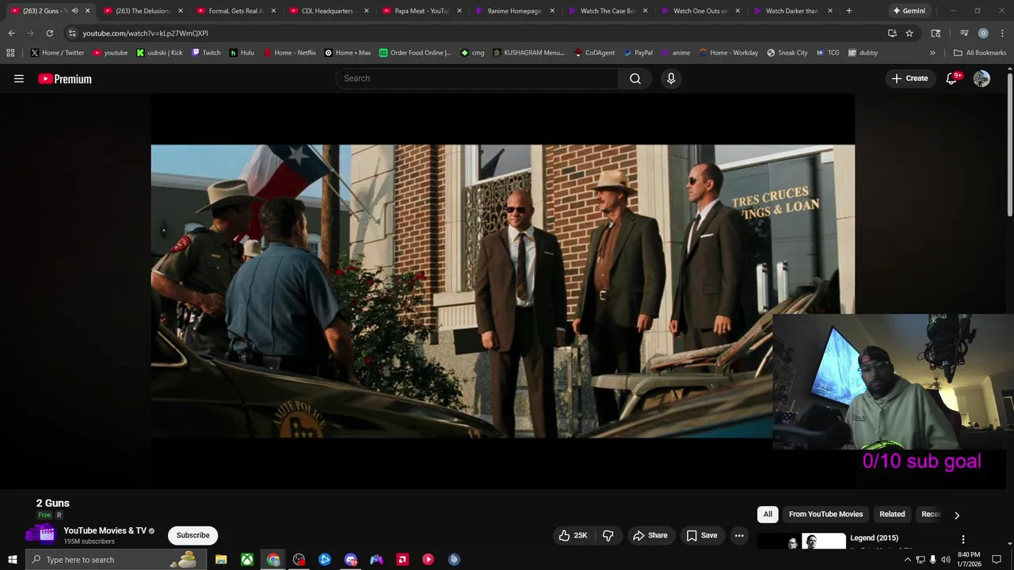1014x570 pixels.
Task: Go back with browser back arrow
Action: 11,33
